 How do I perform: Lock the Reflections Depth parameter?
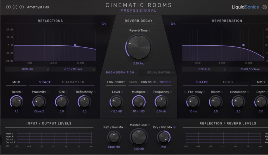pyautogui.click(x=22, y=92)
